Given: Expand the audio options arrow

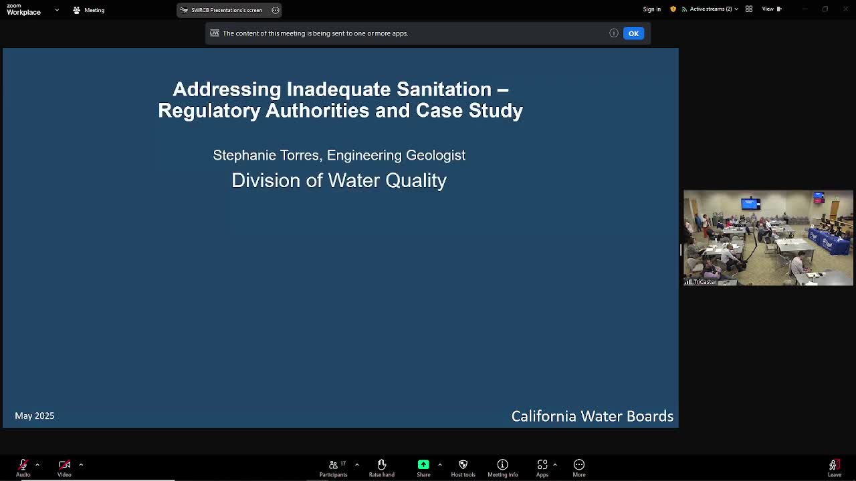Looking at the screenshot, I should point(37,464).
